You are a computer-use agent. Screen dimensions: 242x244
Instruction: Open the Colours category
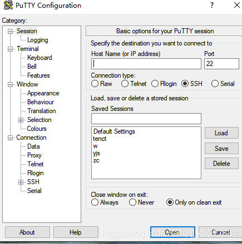37,129
